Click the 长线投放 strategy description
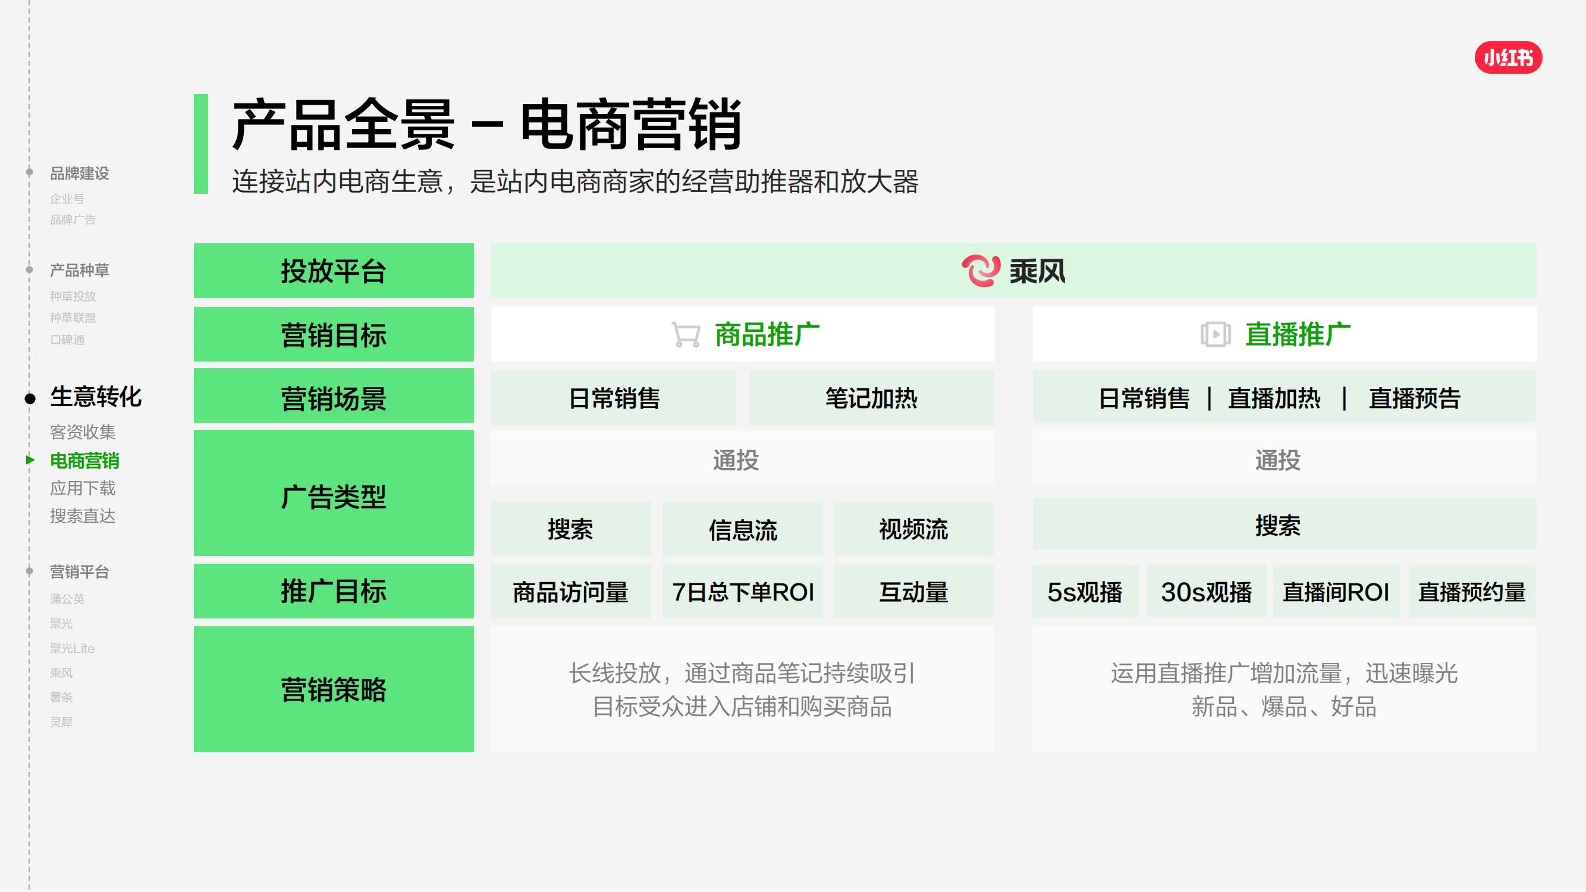This screenshot has height=892, width=1586. tap(743, 690)
